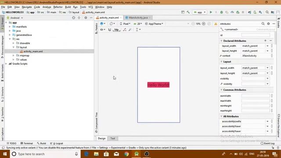
Task: Open the Terminal tool window
Action: pyautogui.click(x=26, y=144)
